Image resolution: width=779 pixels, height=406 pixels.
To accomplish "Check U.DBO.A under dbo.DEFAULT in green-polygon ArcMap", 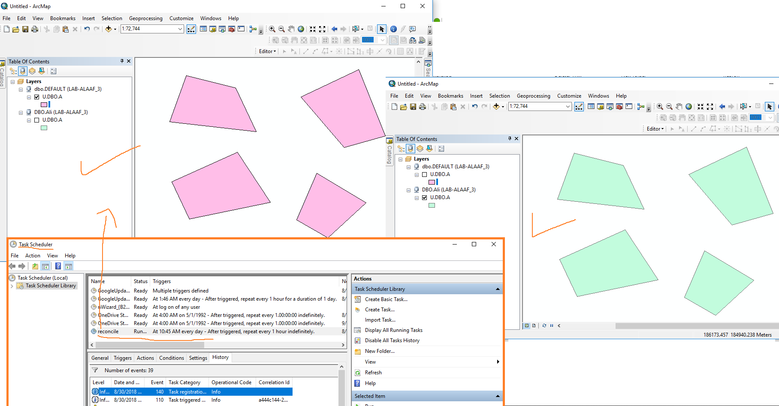I will pos(424,174).
